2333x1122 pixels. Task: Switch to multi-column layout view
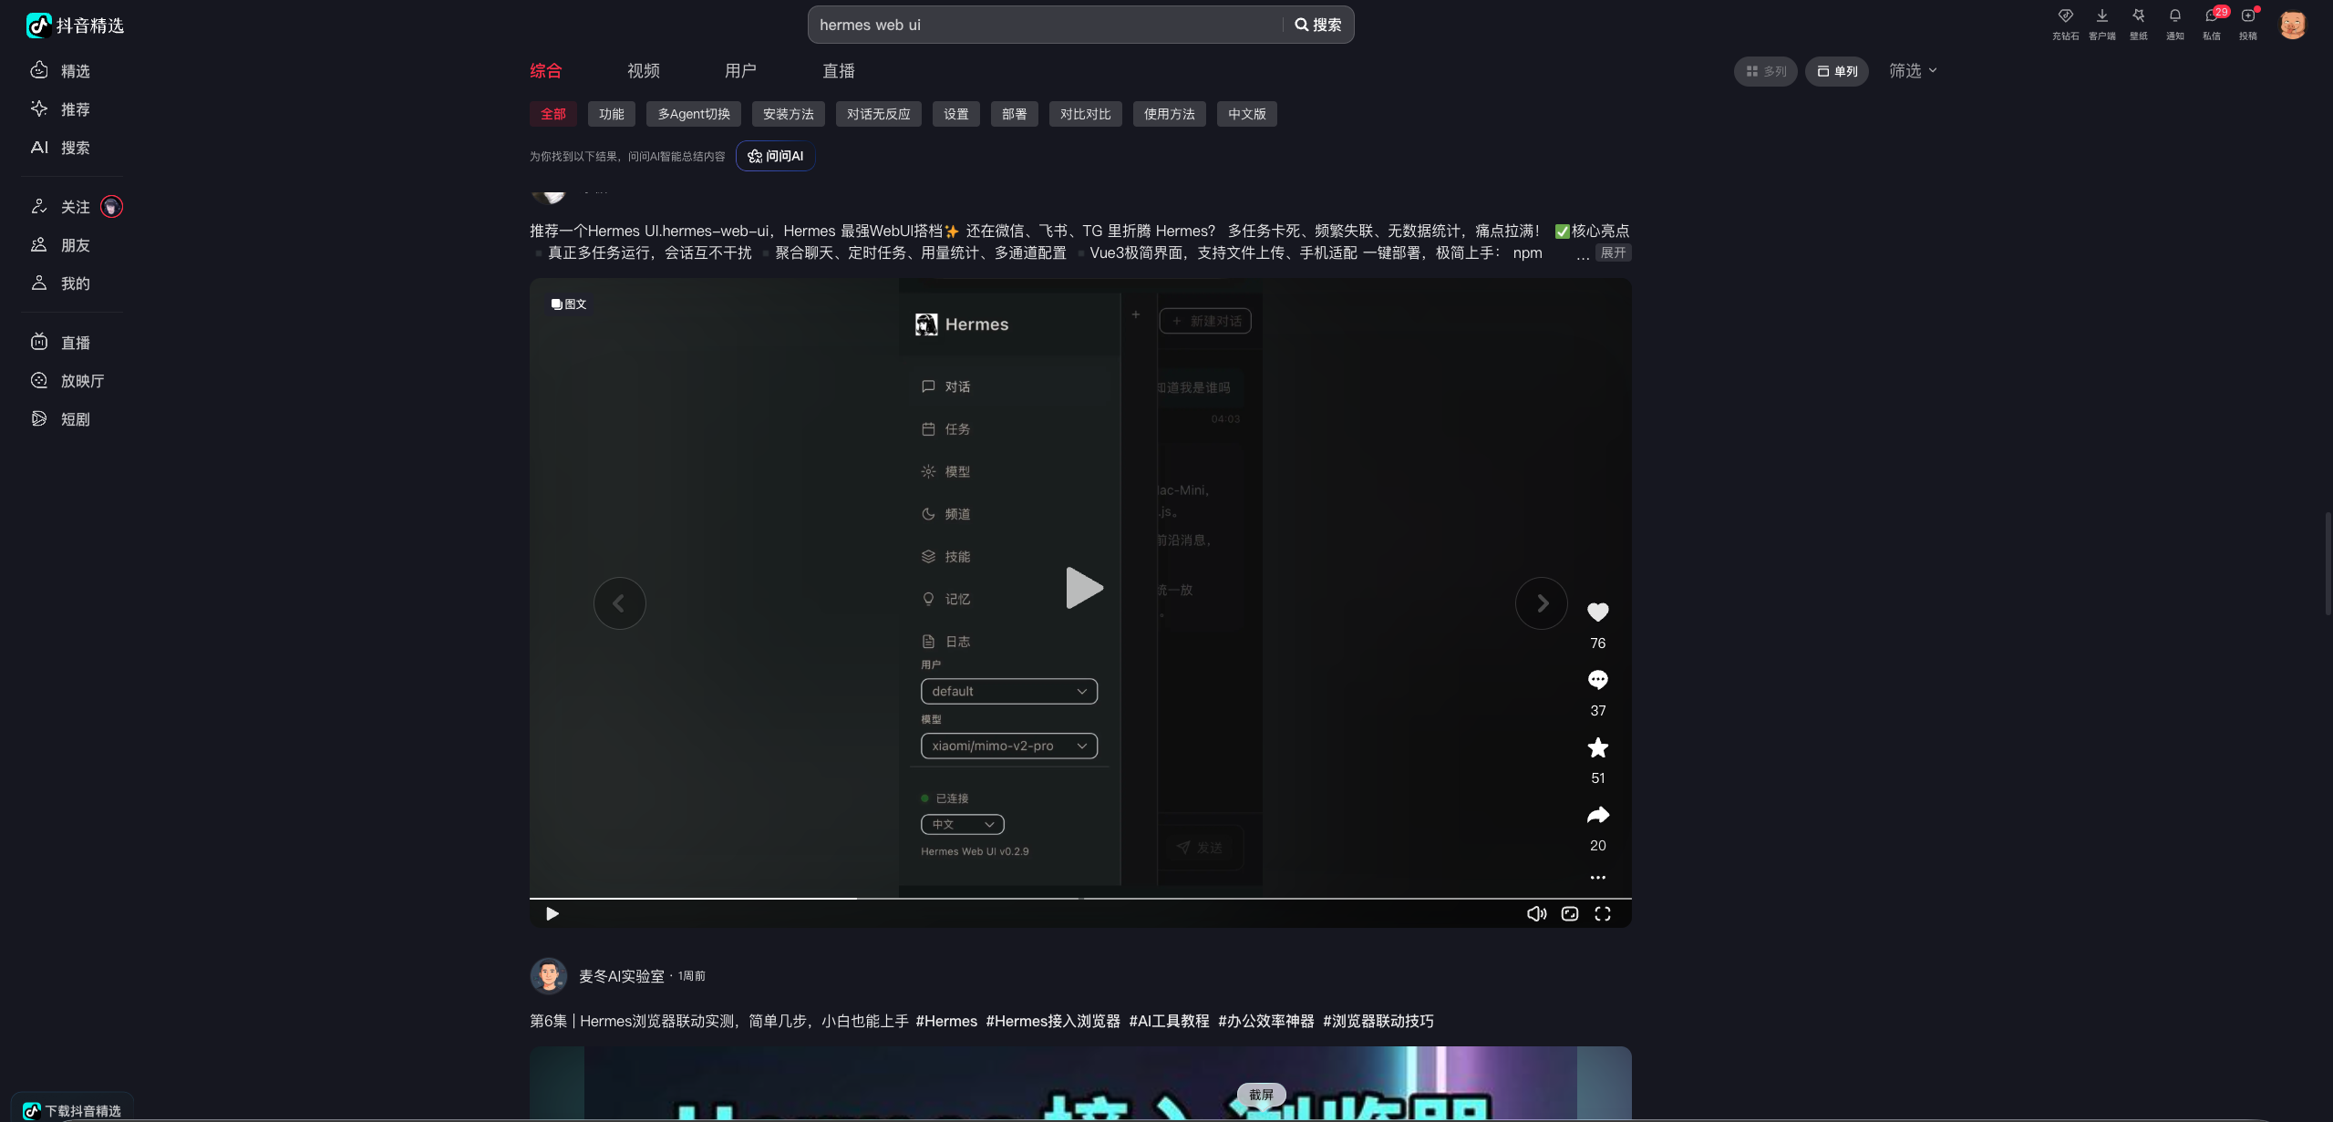1765,71
